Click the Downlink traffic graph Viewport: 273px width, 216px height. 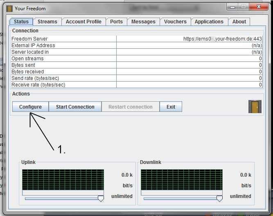click(x=182, y=180)
